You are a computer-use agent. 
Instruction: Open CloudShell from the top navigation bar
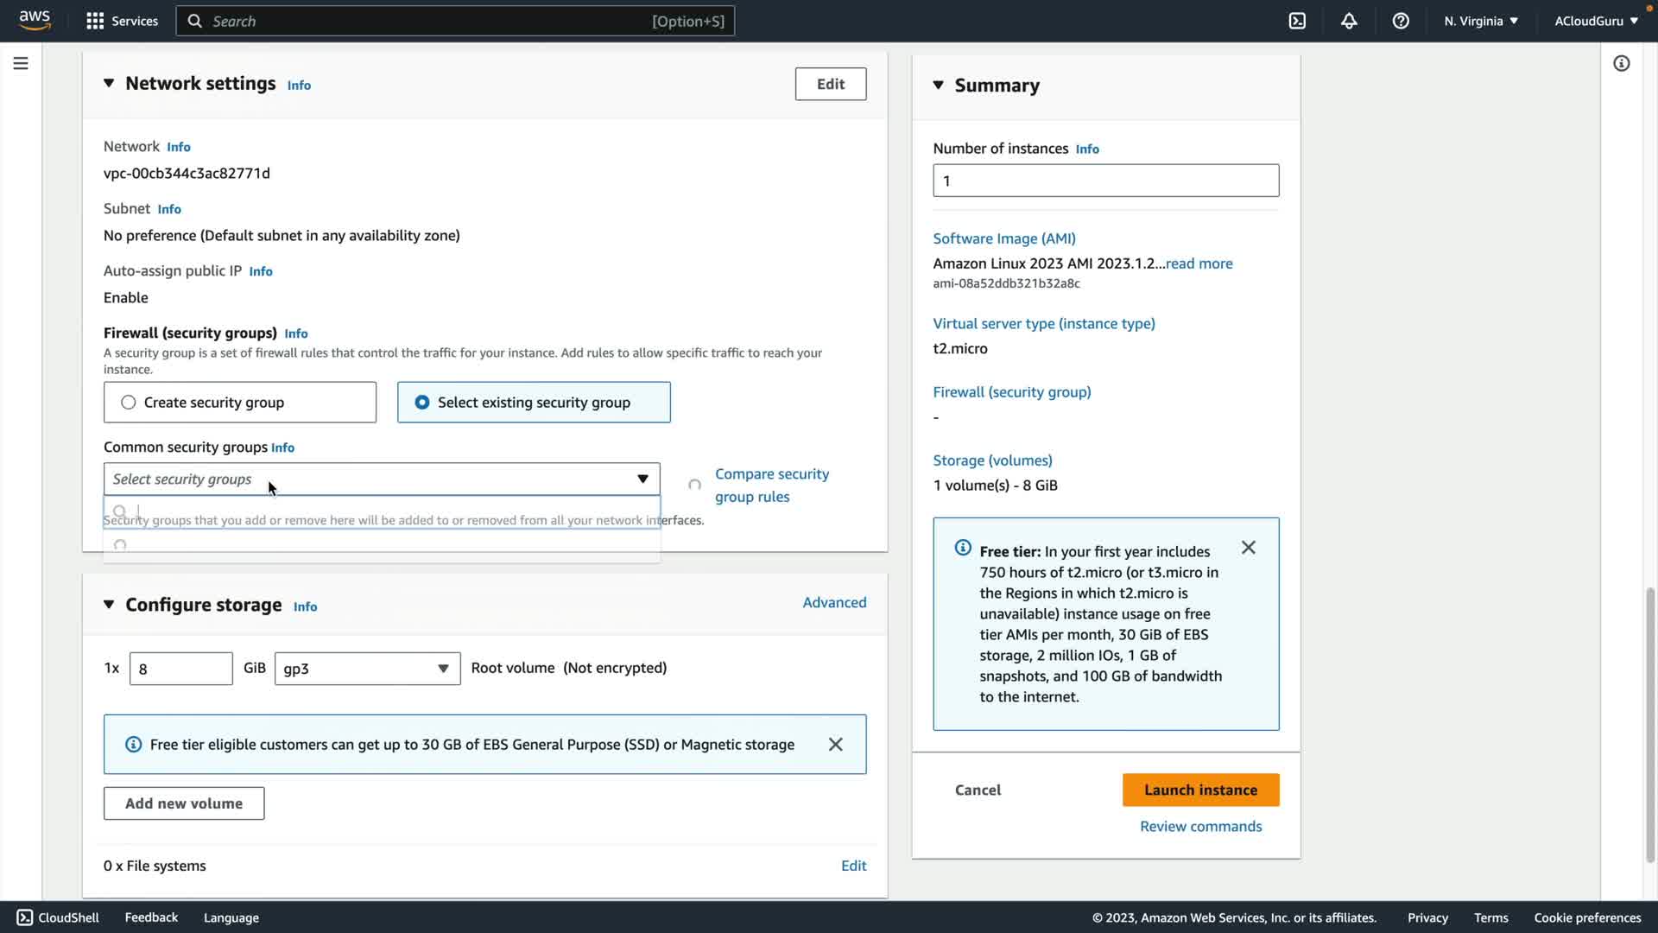[x=1297, y=21]
